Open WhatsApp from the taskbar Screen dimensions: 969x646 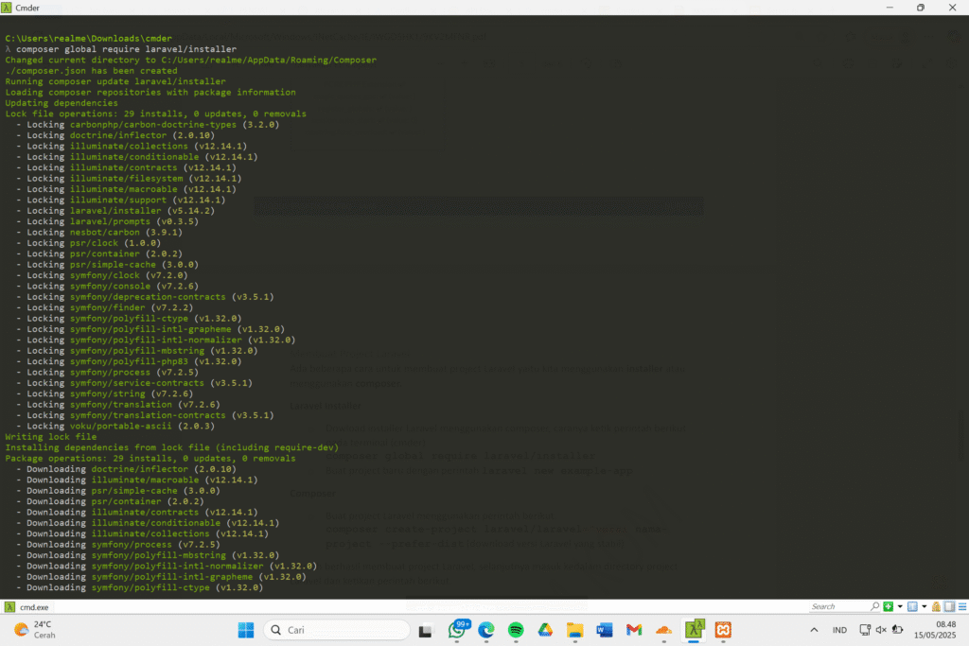point(457,630)
